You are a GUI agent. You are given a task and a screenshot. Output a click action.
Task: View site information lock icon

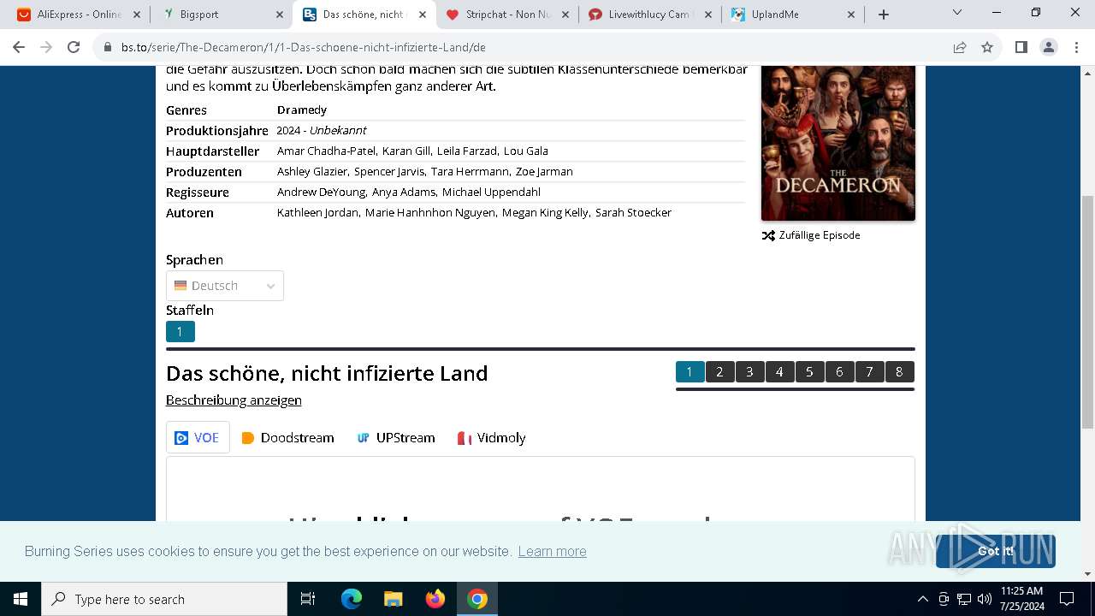coord(108,47)
